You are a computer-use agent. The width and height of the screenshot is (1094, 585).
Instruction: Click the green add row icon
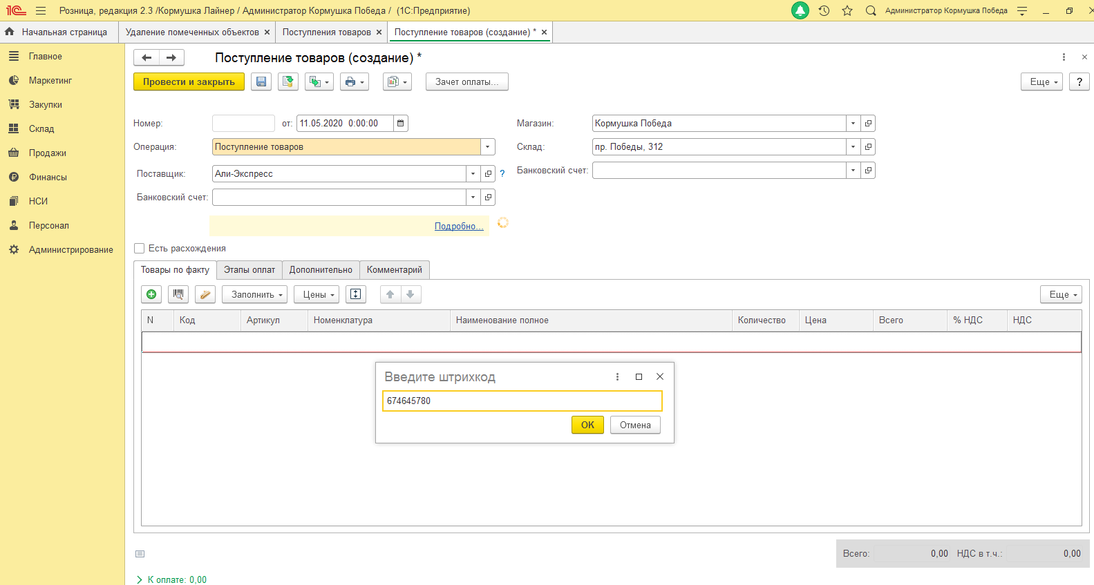pos(151,294)
